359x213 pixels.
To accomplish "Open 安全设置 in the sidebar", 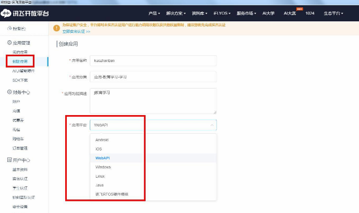I will coord(20,207).
